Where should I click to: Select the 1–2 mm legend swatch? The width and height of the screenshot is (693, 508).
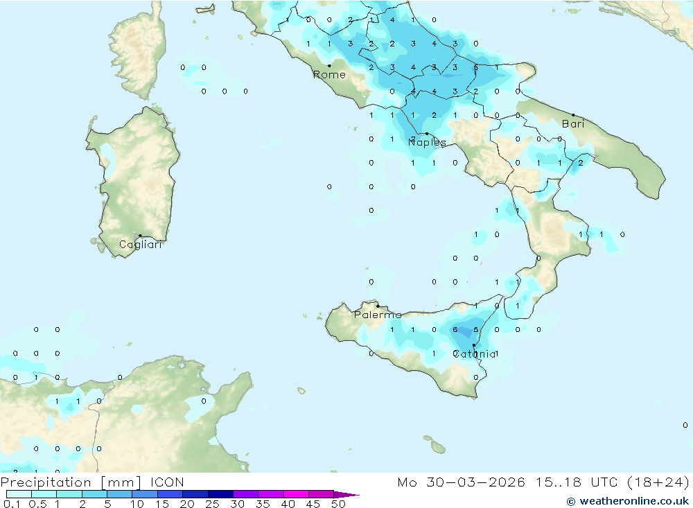[x=69, y=494]
